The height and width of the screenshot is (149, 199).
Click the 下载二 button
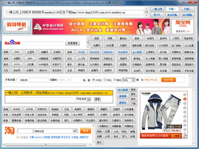point(187,9)
